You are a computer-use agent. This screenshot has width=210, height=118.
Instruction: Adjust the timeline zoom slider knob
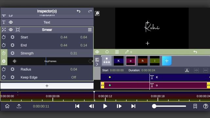(154, 106)
